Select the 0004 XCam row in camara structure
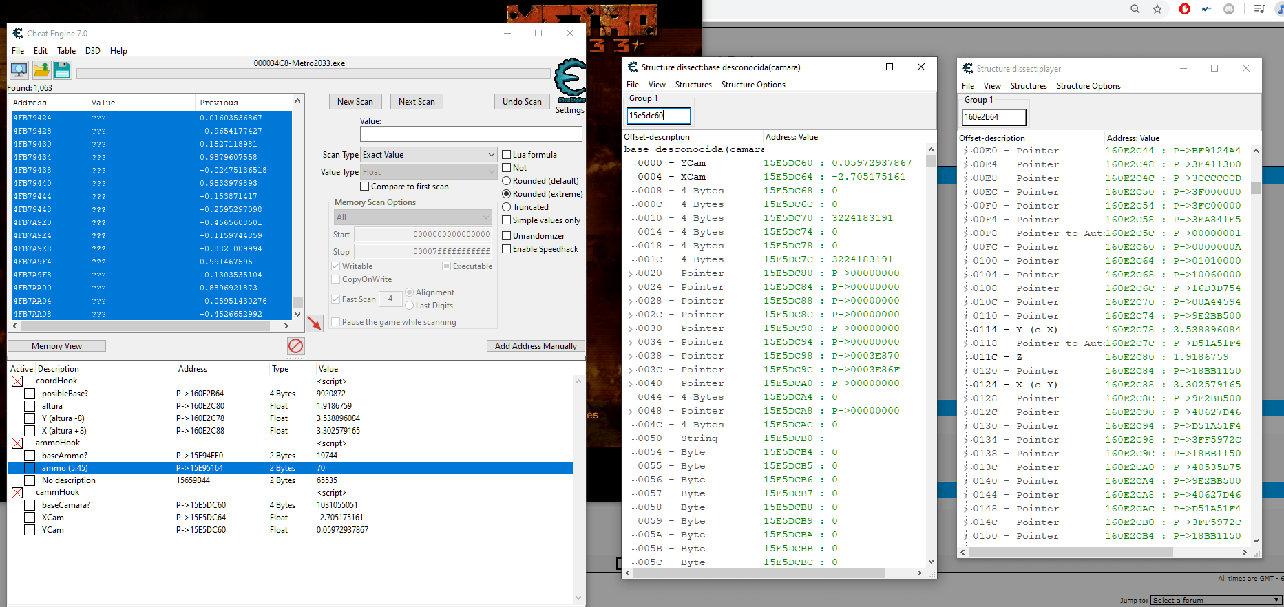 [x=775, y=177]
